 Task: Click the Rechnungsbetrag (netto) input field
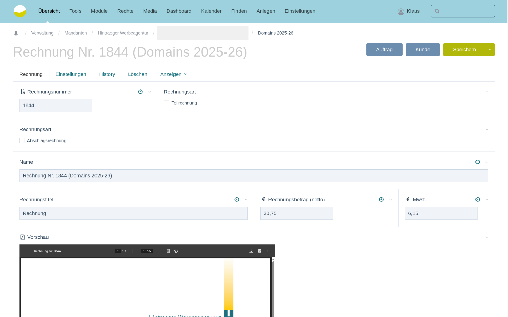pos(296,213)
